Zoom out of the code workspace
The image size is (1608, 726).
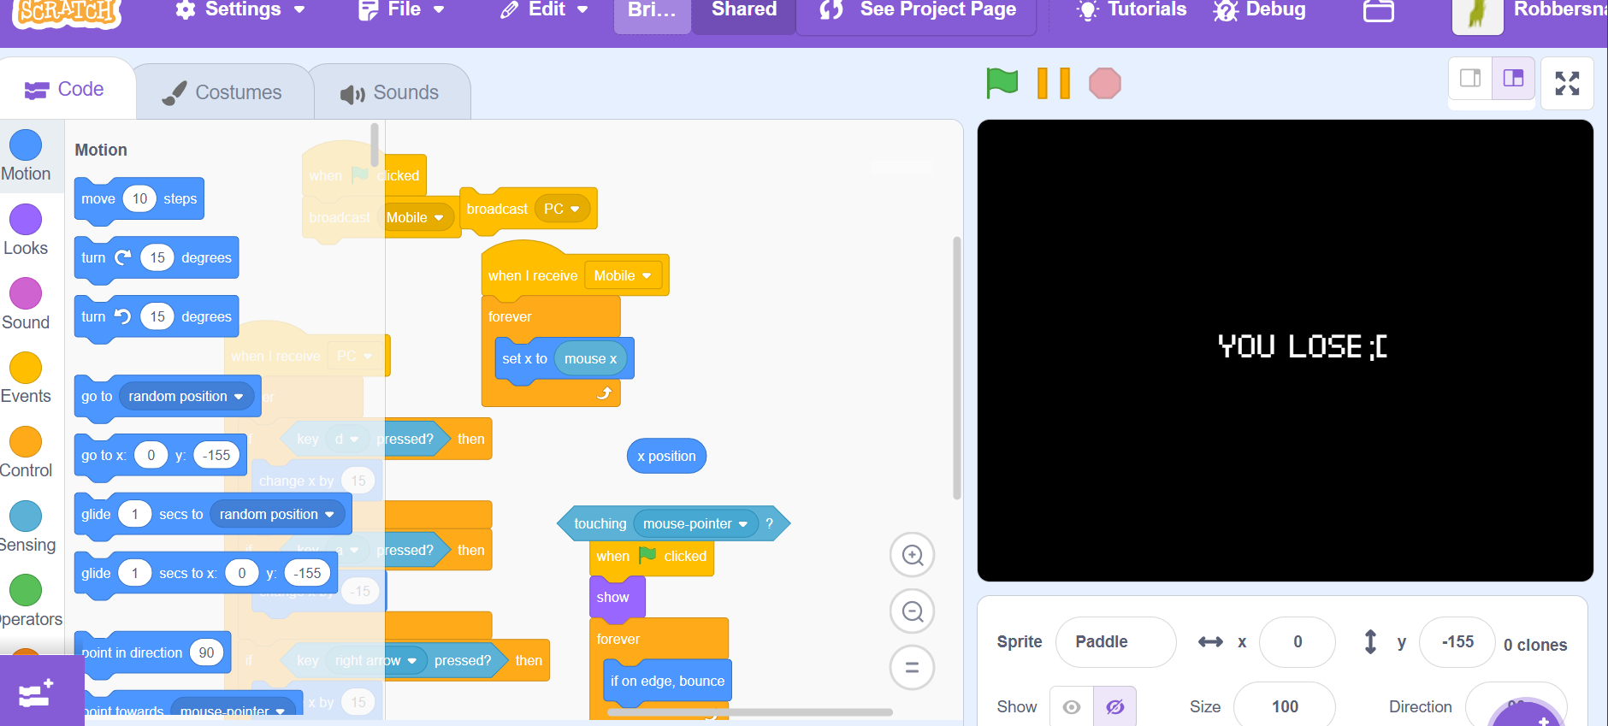(x=913, y=611)
